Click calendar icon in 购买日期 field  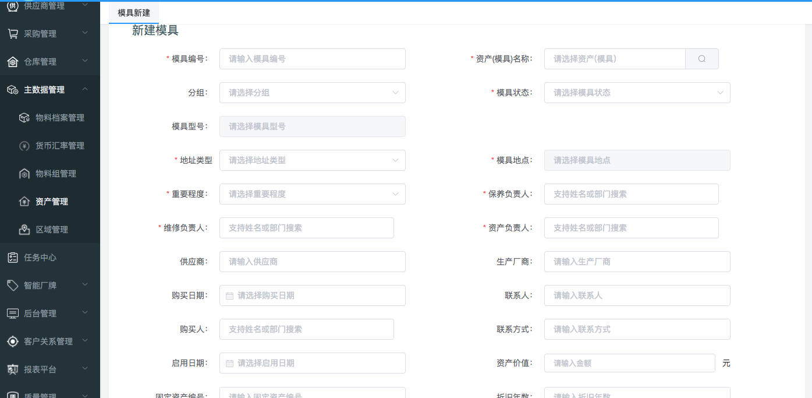229,295
